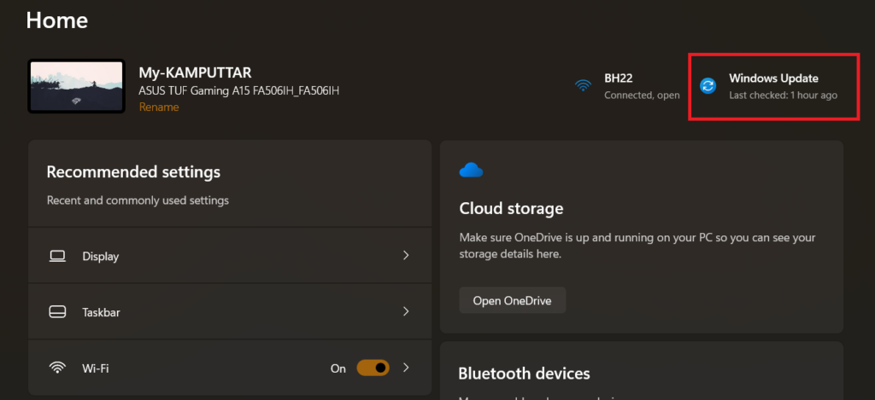Open Taskbar settings using its chevron

coord(406,312)
